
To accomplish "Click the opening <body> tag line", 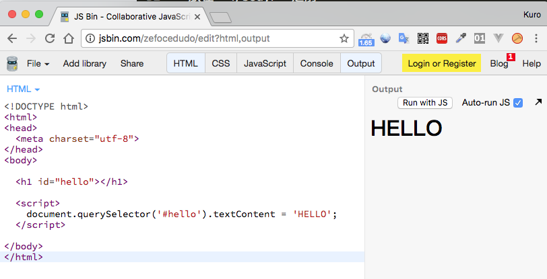I will pos(21,160).
